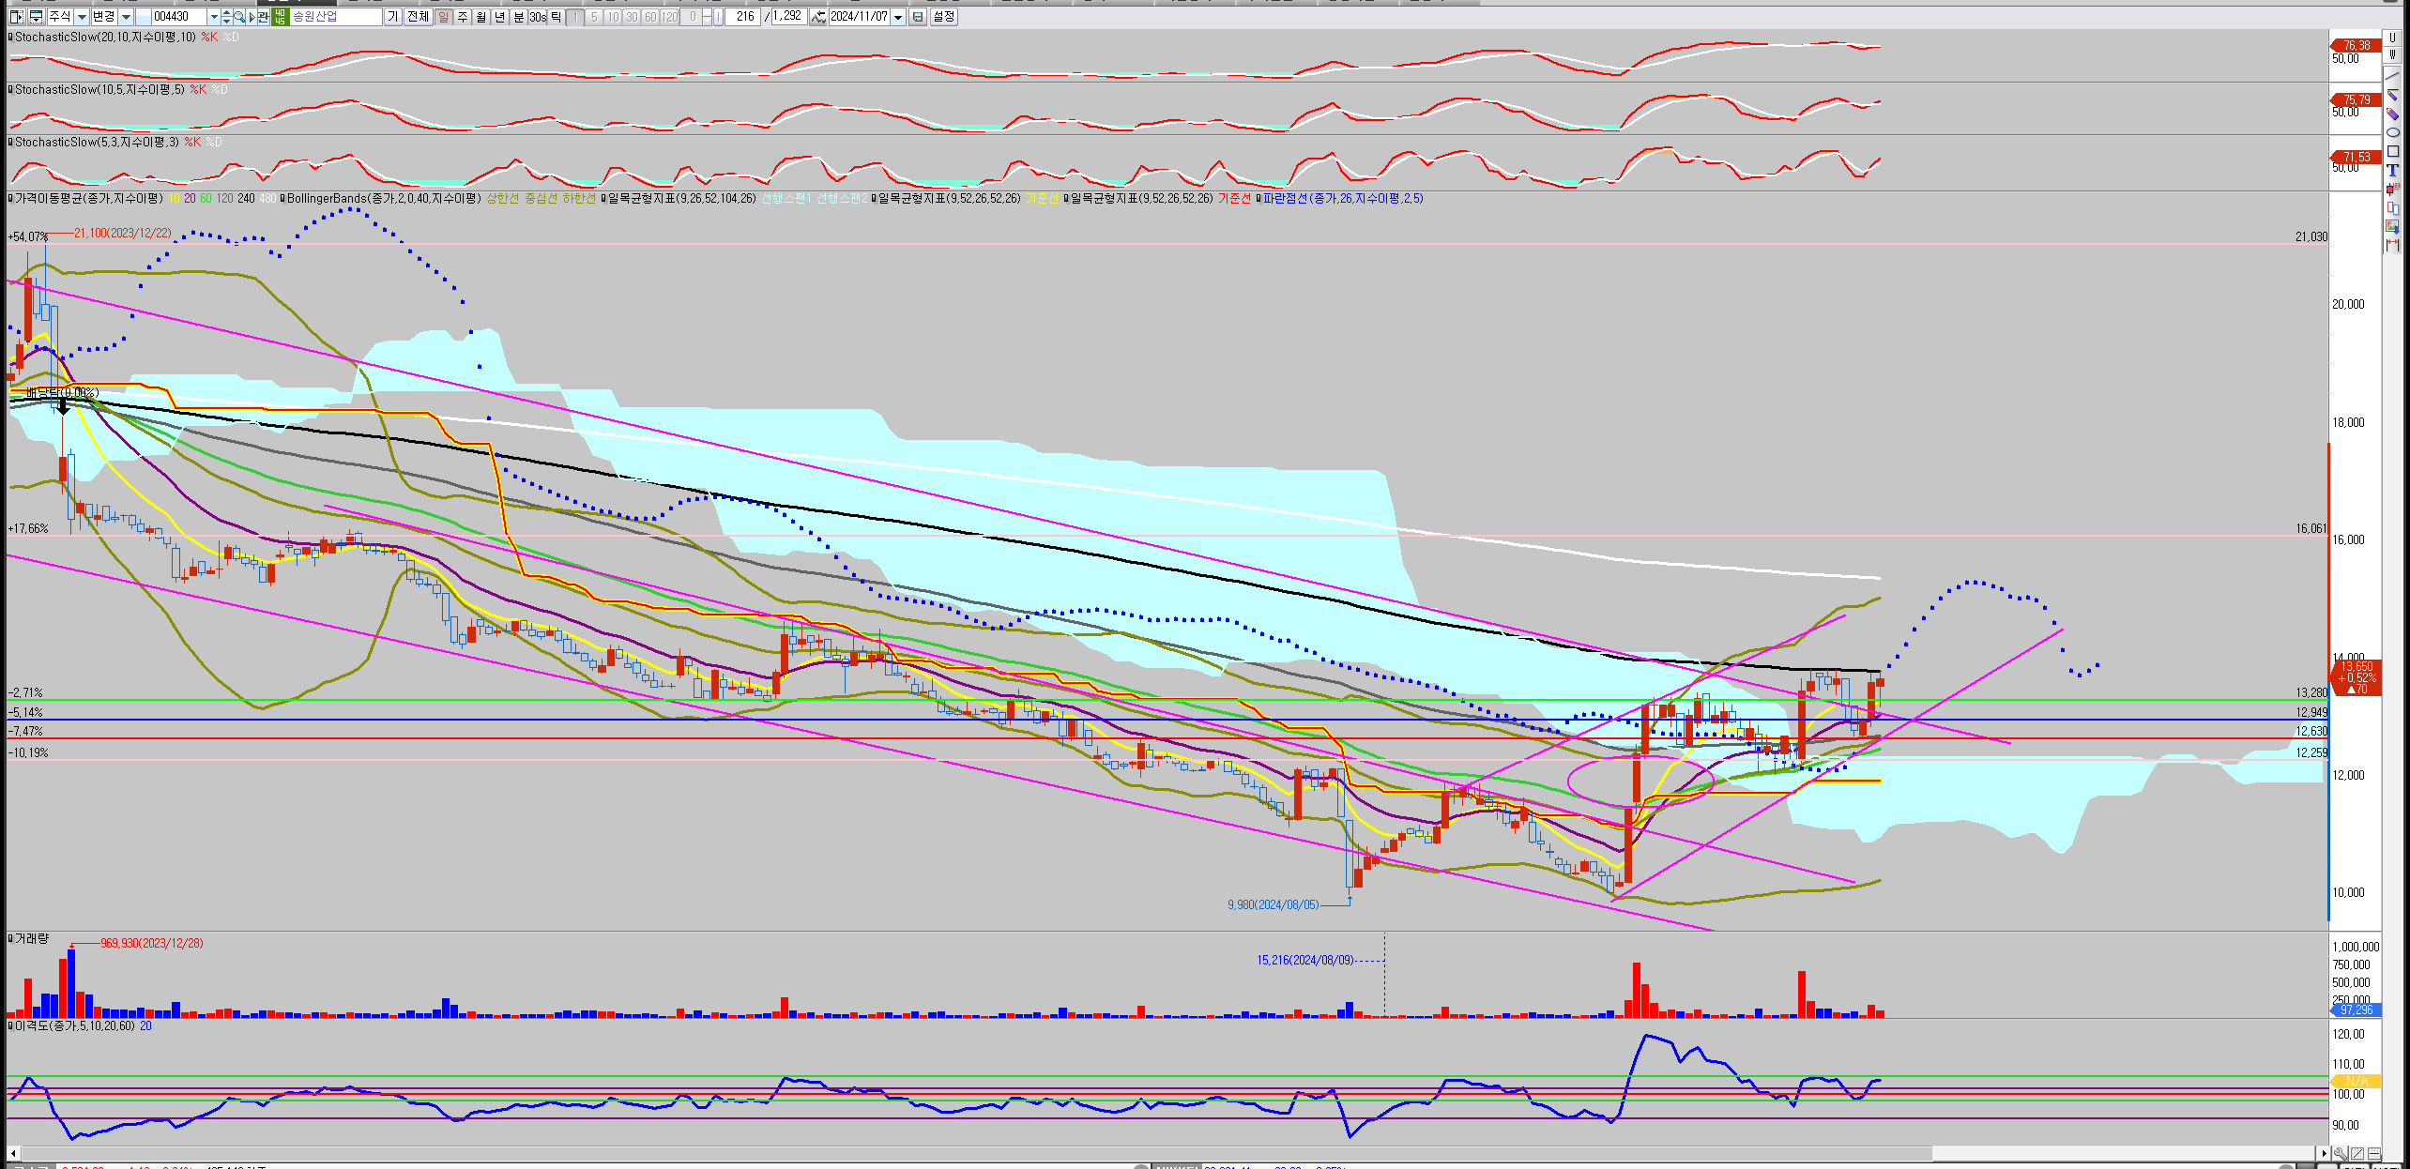This screenshot has height=1169, width=2410.
Task: Select the ellipse drawing tool
Action: pyautogui.click(x=2392, y=132)
